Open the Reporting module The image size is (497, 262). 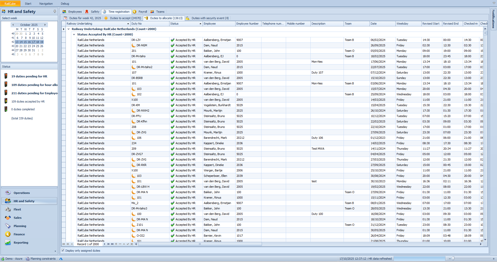click(21, 243)
